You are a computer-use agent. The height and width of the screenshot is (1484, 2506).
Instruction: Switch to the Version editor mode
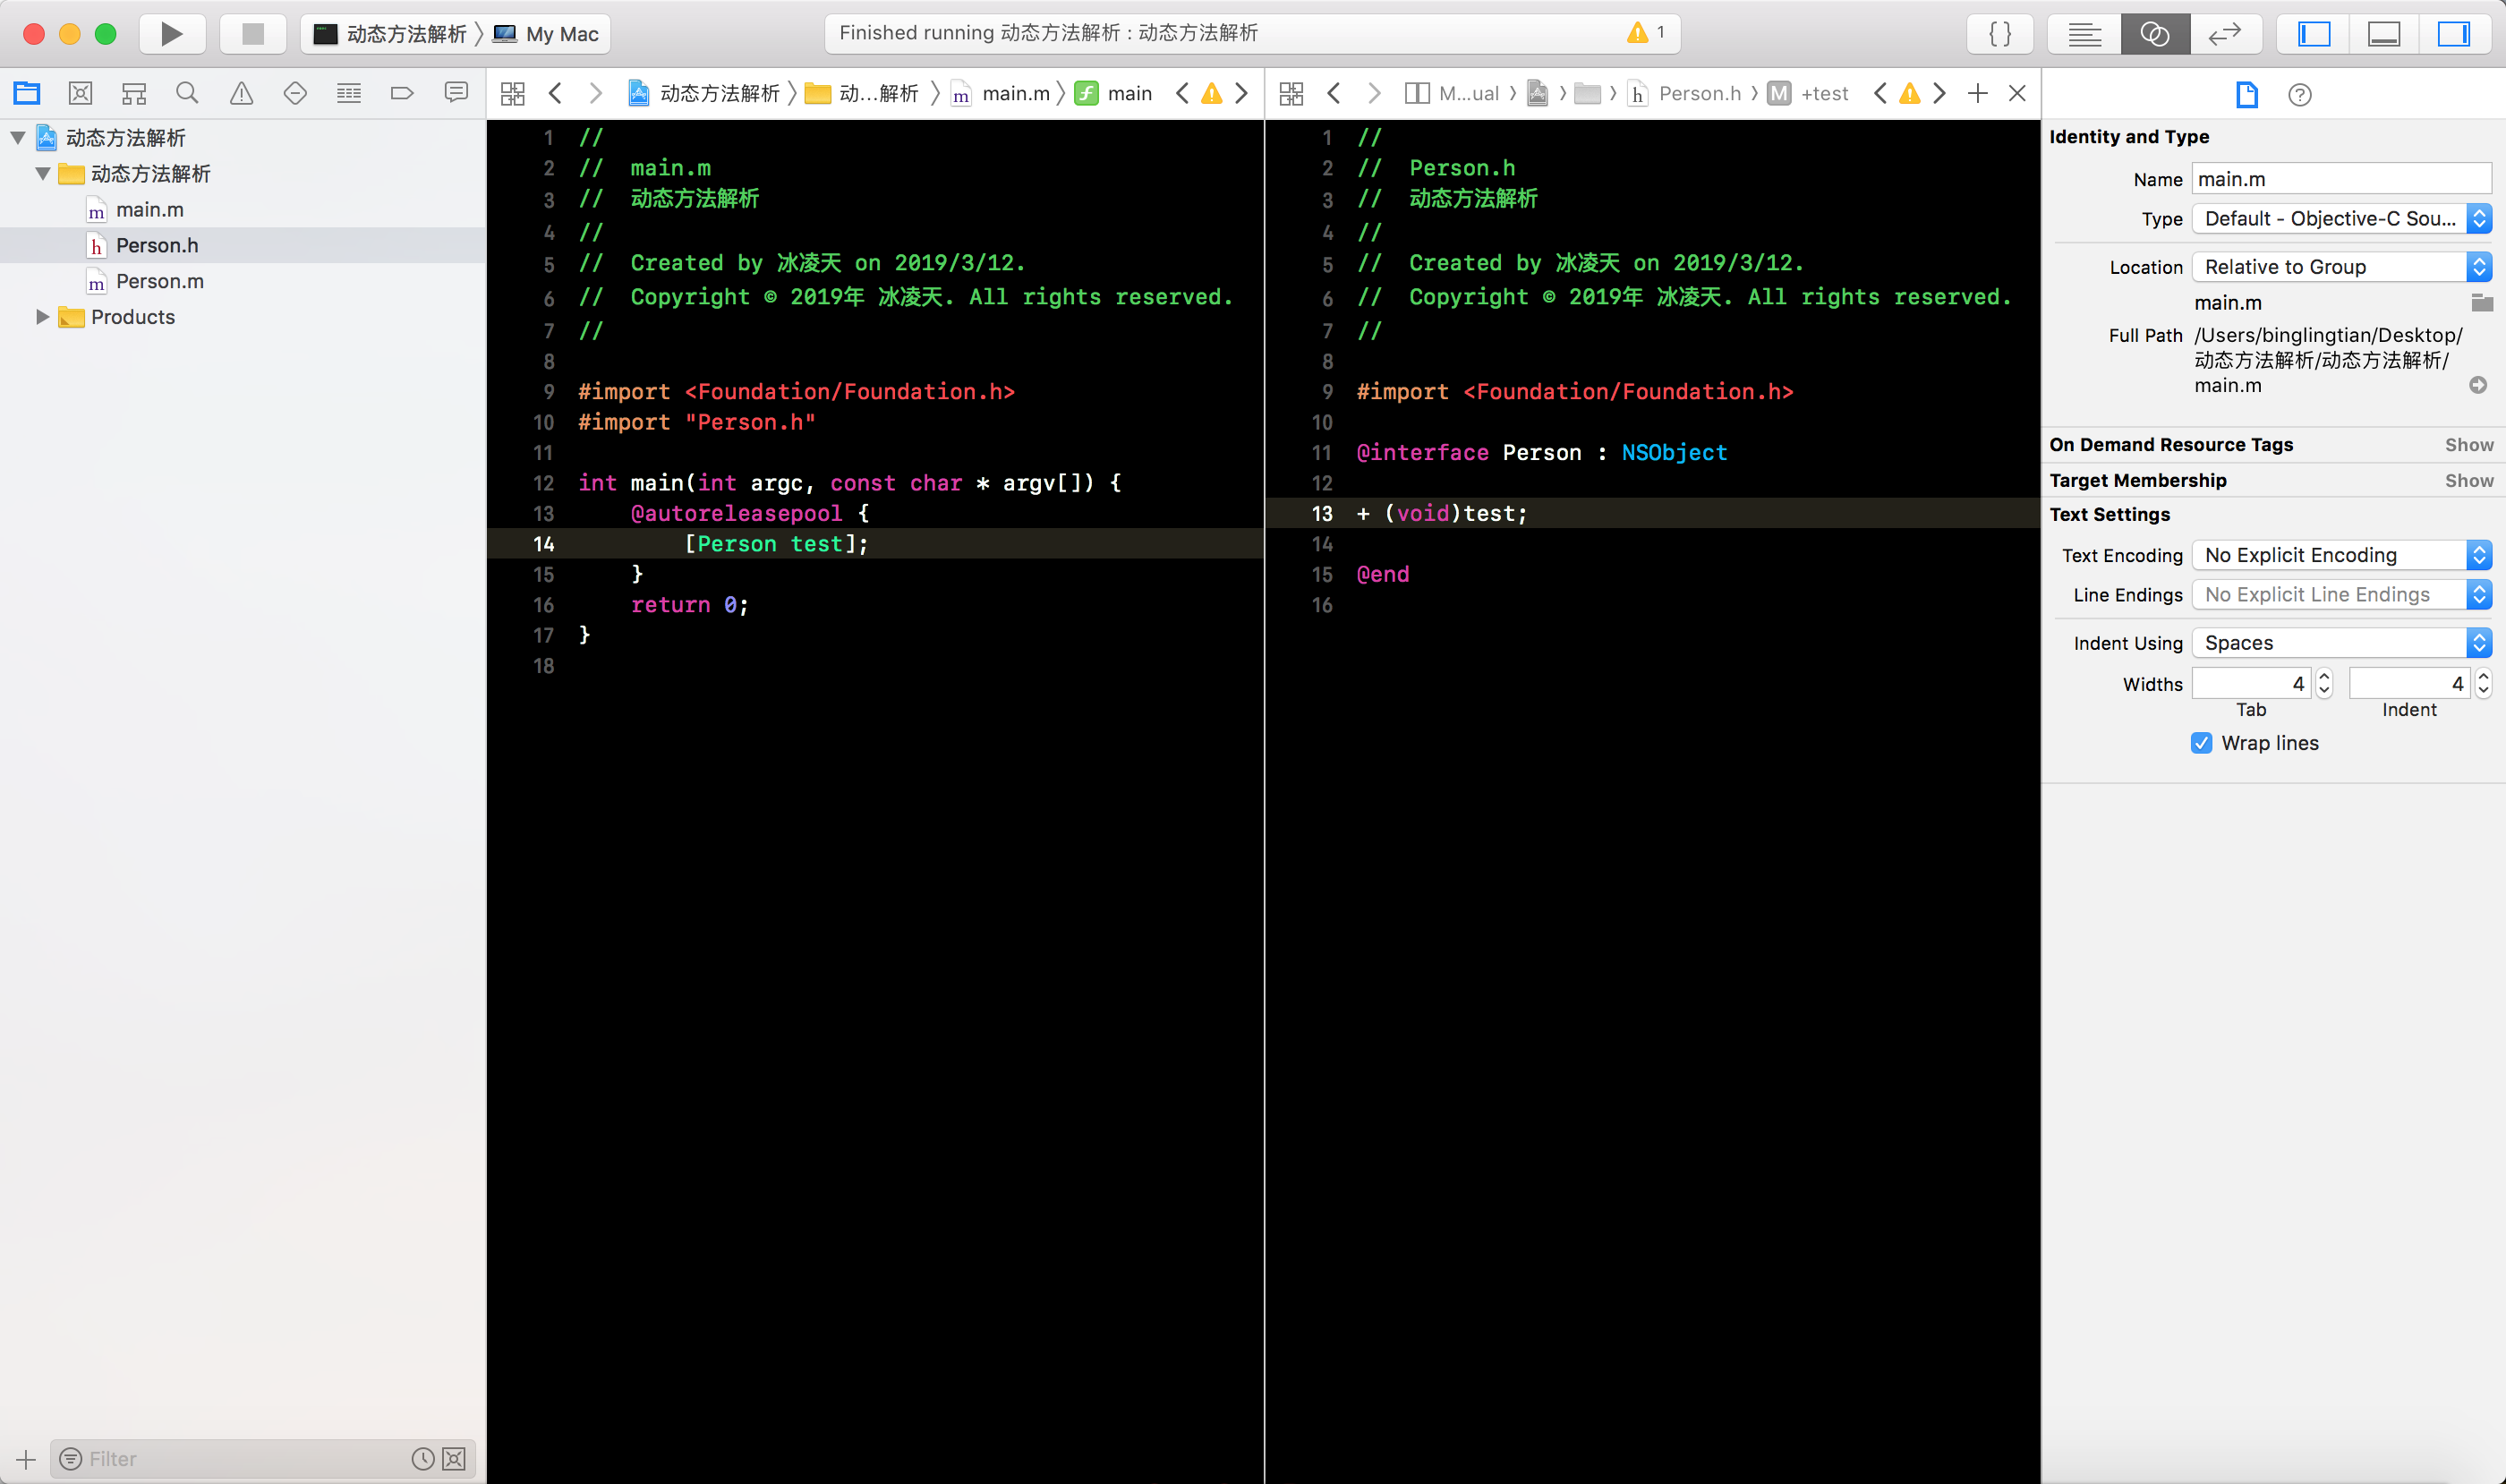pyautogui.click(x=2224, y=34)
